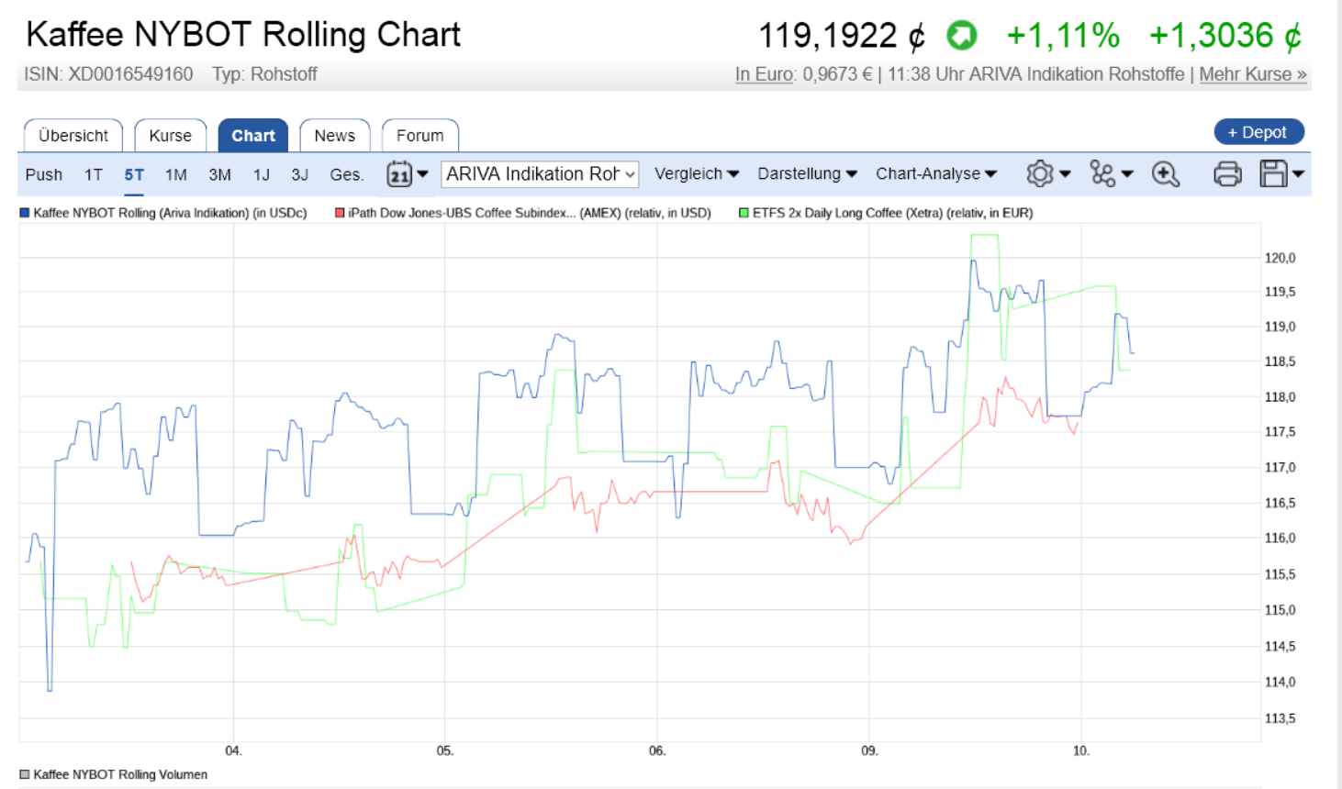Expand the Chart-Analyse dropdown
This screenshot has width=1342, height=789.
(x=935, y=174)
